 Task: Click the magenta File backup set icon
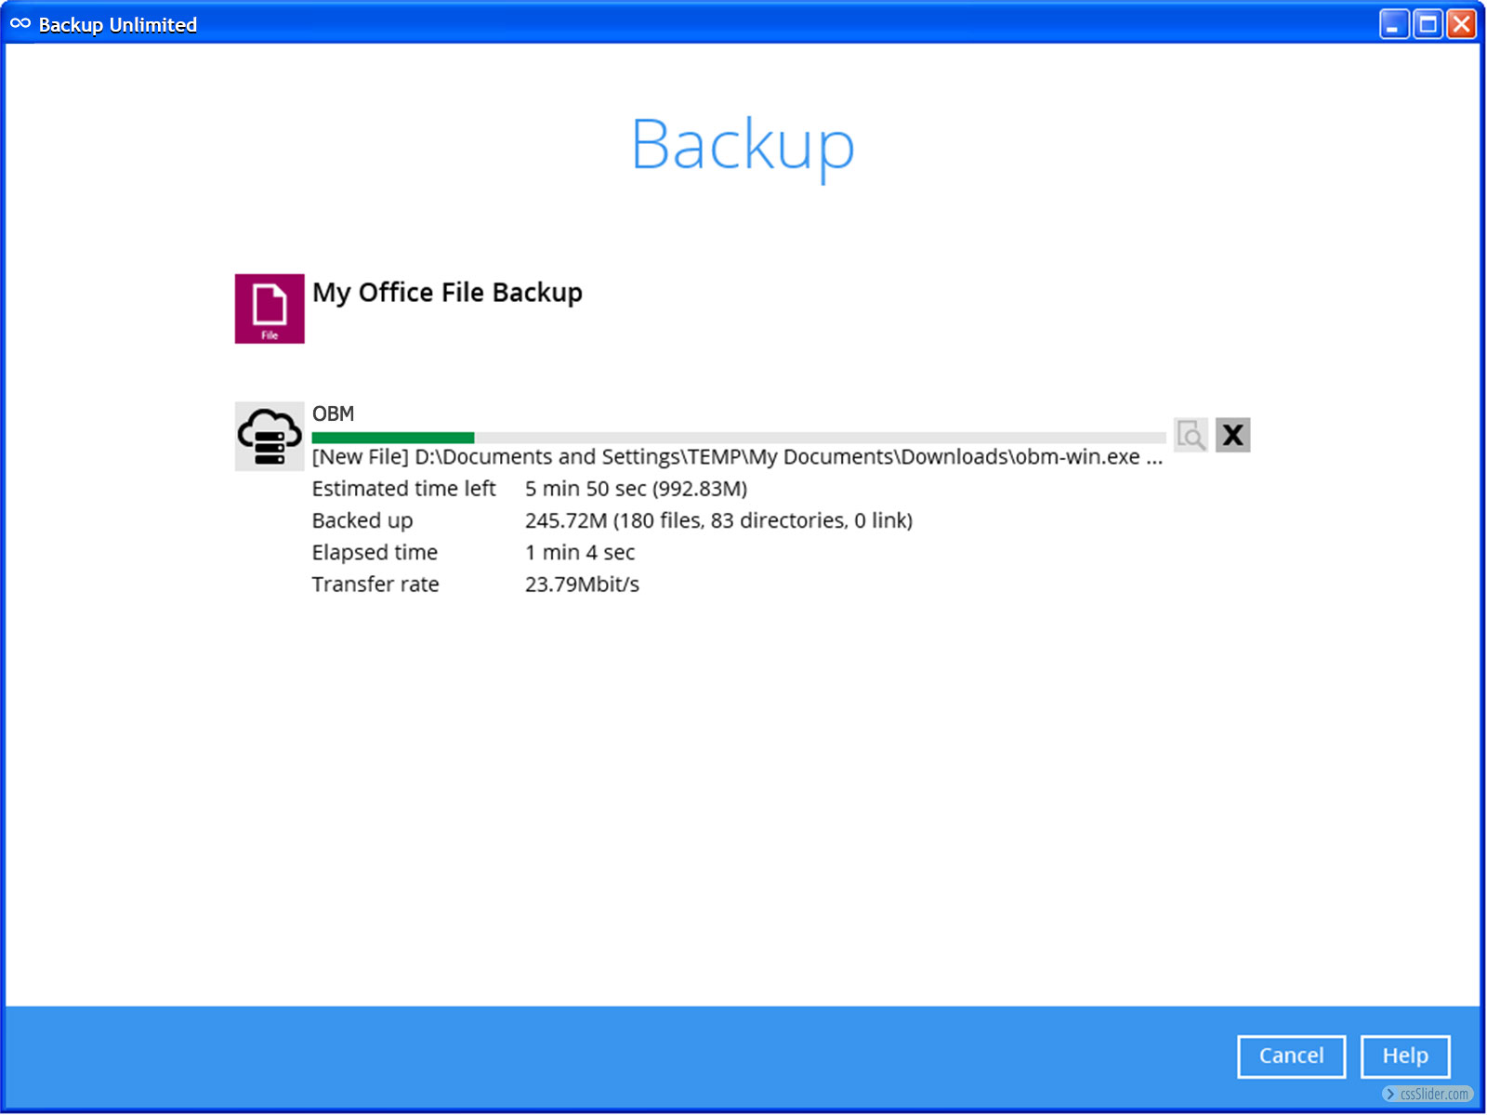pyautogui.click(x=270, y=308)
